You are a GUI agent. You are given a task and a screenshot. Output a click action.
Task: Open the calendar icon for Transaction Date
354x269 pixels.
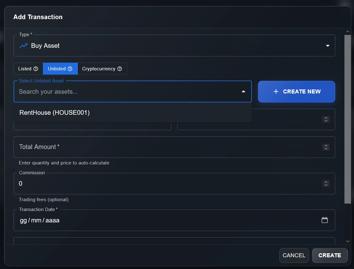coord(324,220)
